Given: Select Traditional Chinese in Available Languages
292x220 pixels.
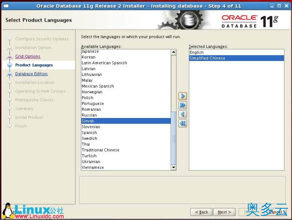Looking at the screenshot, I should (x=126, y=150).
